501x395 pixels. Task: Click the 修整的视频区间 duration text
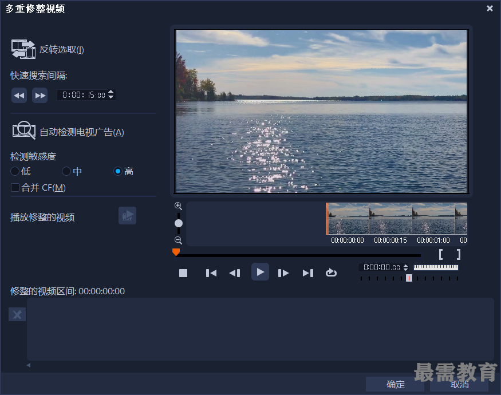click(x=68, y=291)
